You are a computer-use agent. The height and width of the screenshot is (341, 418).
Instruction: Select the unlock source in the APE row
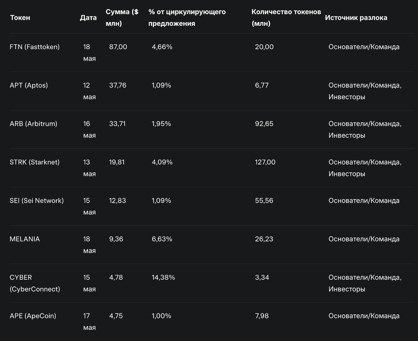point(364,315)
